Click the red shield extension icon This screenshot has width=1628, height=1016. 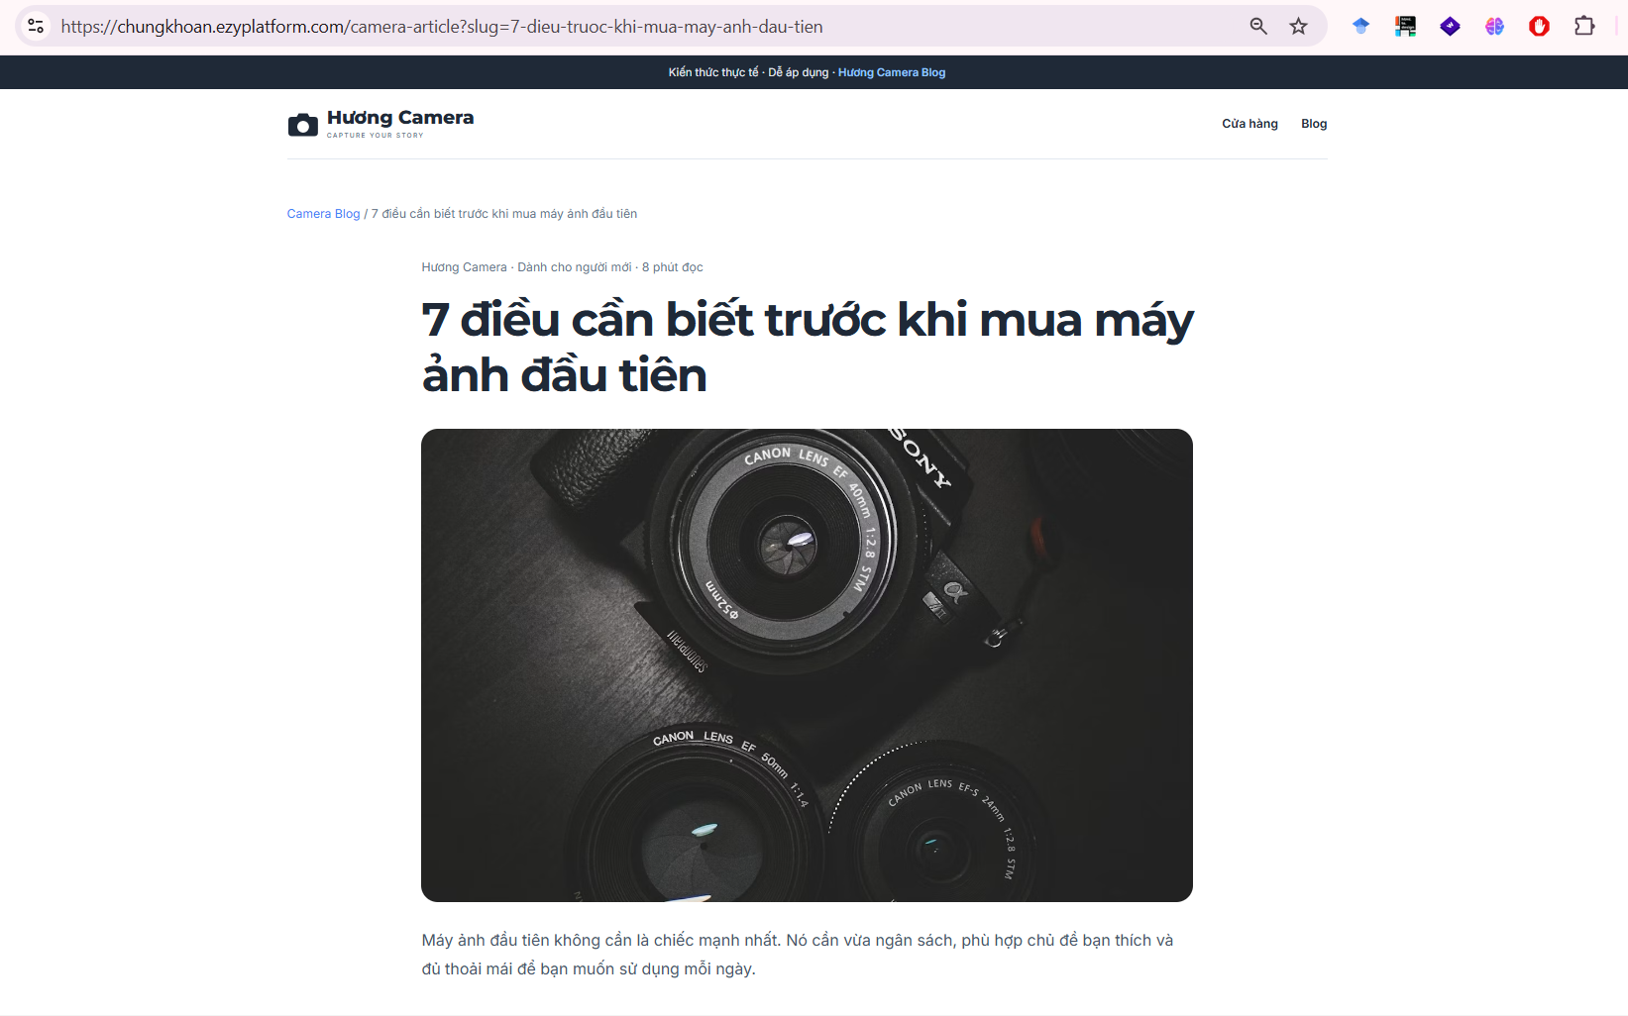tap(1539, 26)
